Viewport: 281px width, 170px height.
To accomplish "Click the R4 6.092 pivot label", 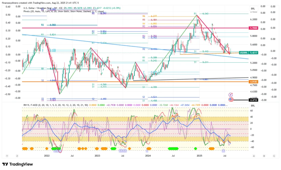I will pyautogui.click(x=150, y=24).
